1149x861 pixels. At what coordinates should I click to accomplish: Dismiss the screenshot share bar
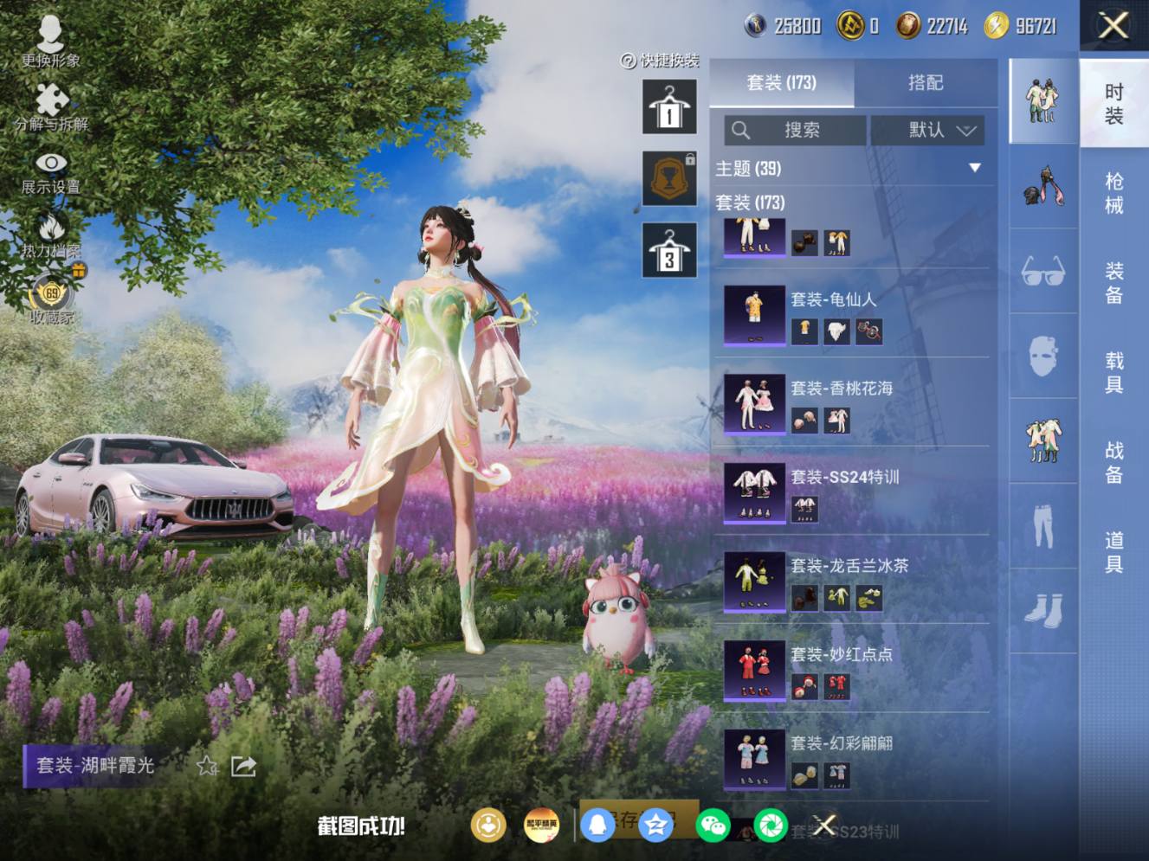pyautogui.click(x=824, y=826)
